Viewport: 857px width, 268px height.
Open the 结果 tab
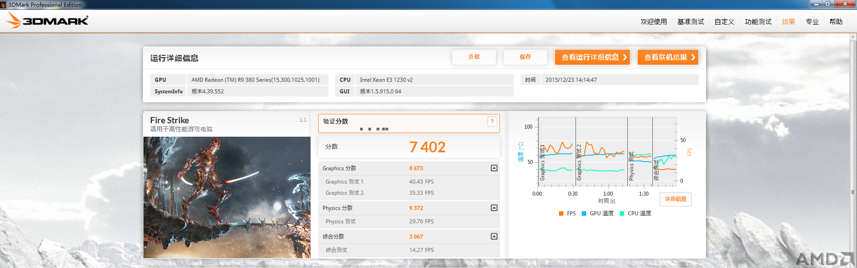[x=789, y=21]
